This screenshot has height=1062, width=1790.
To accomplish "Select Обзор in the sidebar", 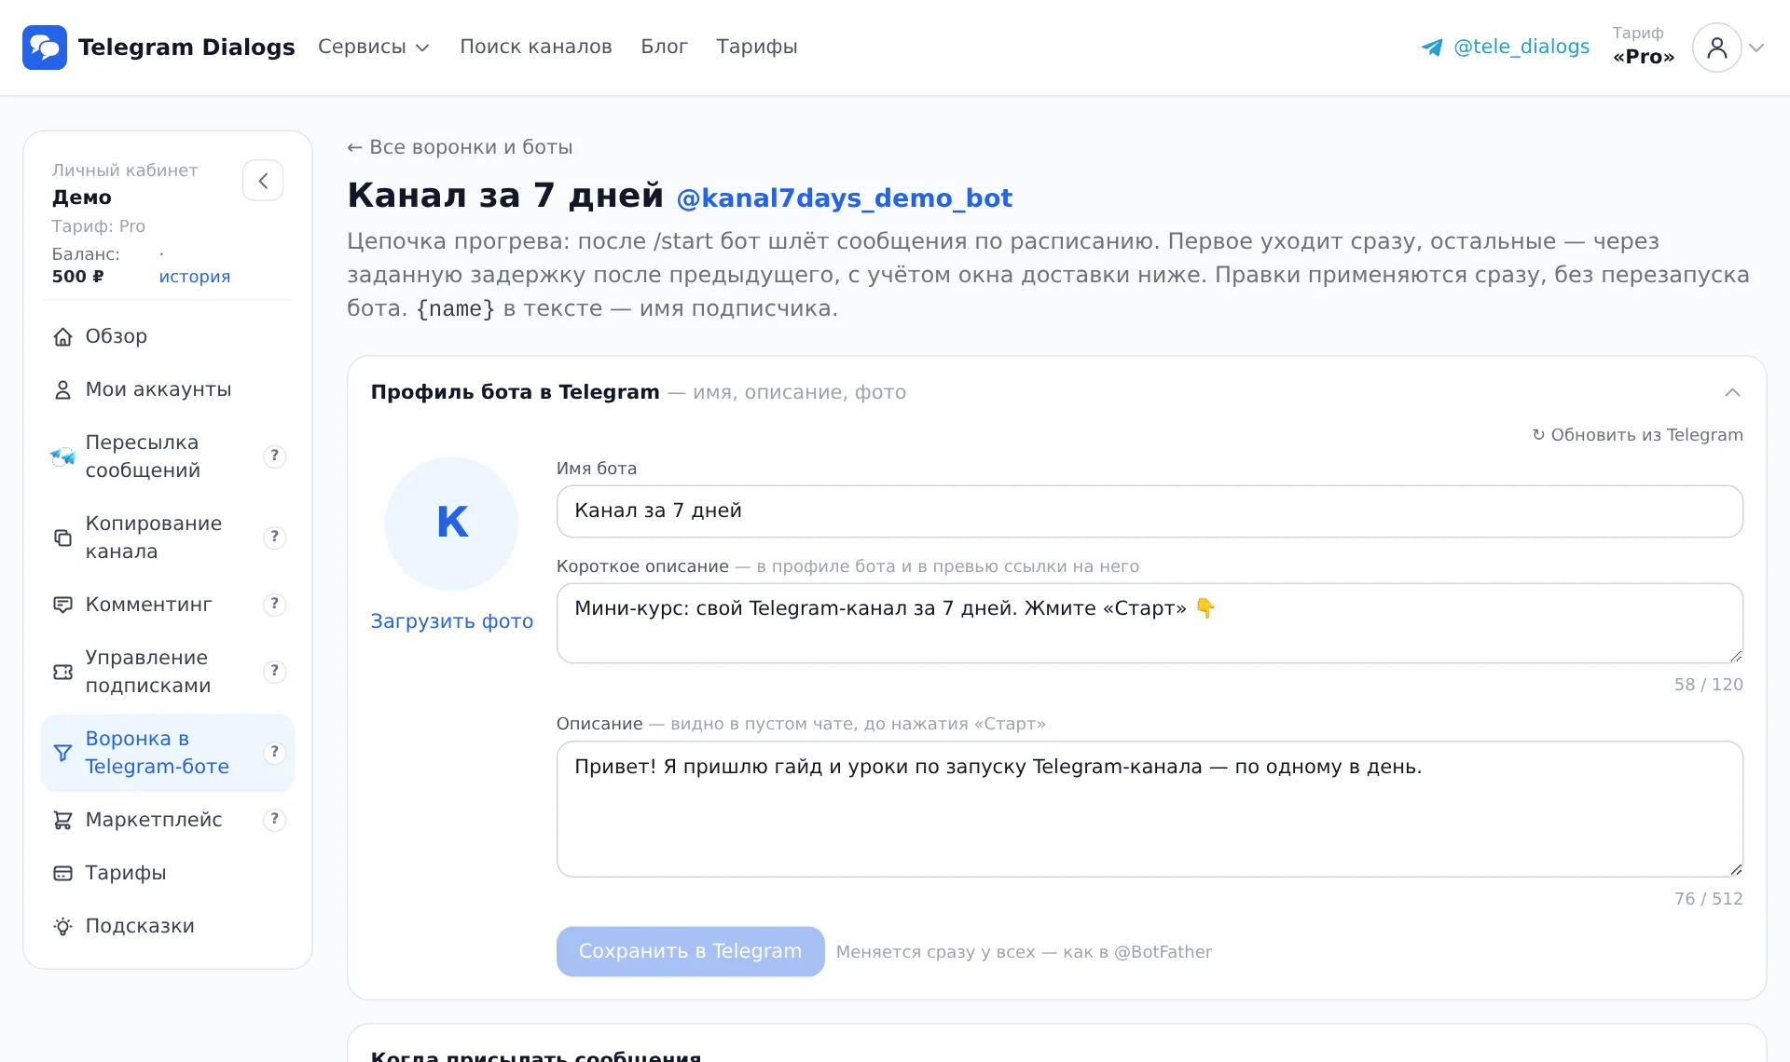I will 168,336.
